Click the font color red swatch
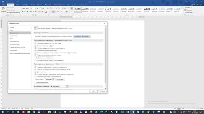Screen dimensions: 204x114 pyautogui.click(x=46, y=12)
